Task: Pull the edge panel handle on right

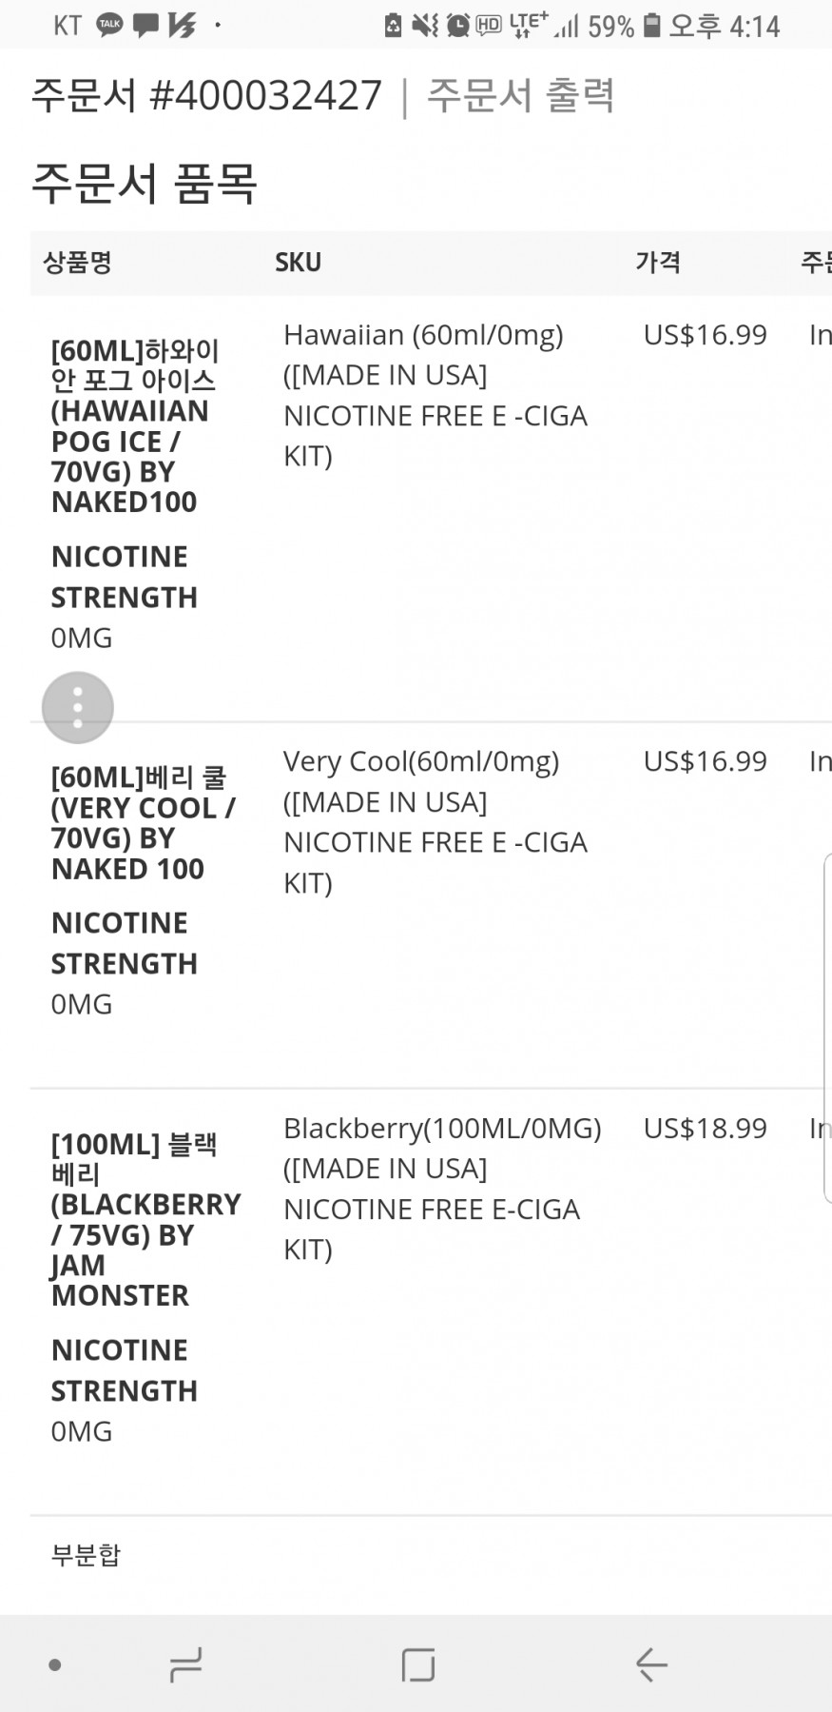Action: [x=826, y=1028]
